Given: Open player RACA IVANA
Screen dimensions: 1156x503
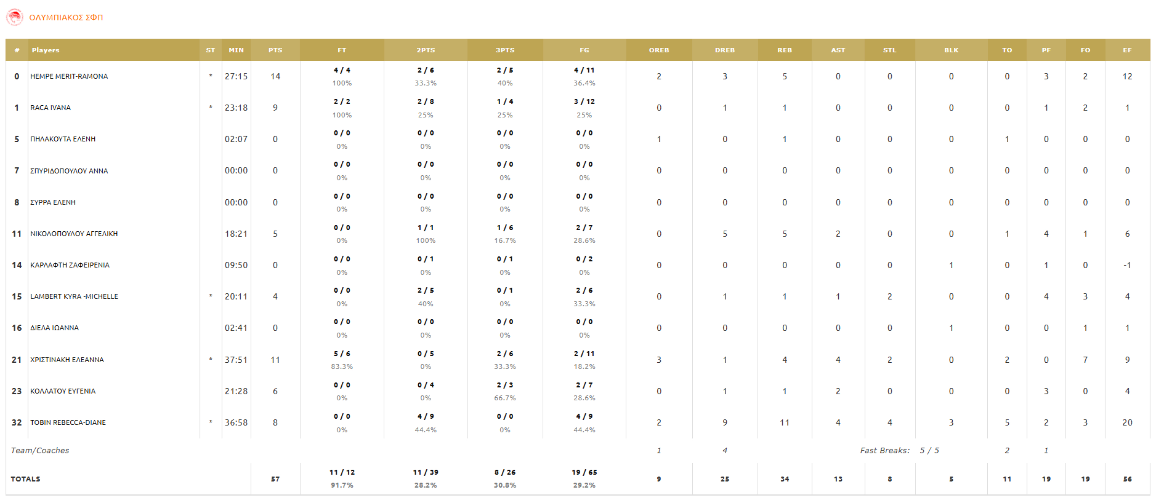Looking at the screenshot, I should coord(50,108).
